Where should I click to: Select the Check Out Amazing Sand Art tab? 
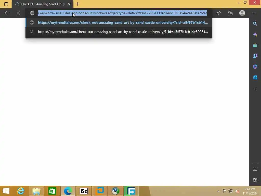pos(43,4)
